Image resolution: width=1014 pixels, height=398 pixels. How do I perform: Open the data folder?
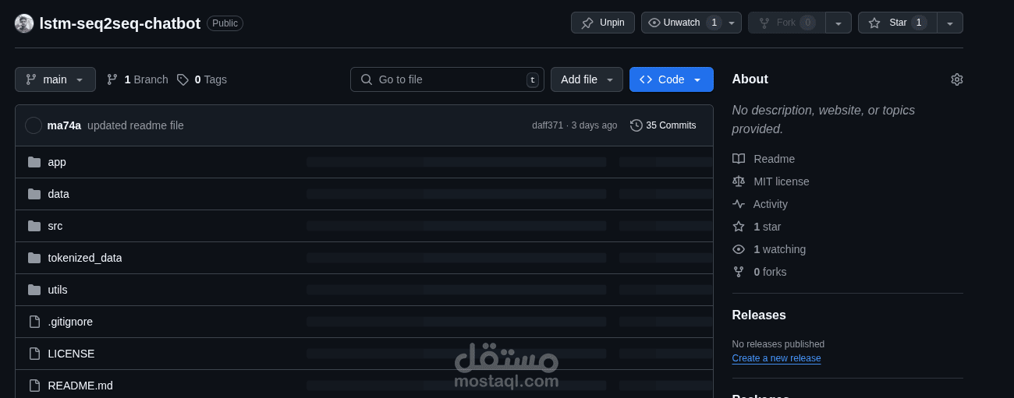[x=58, y=194]
